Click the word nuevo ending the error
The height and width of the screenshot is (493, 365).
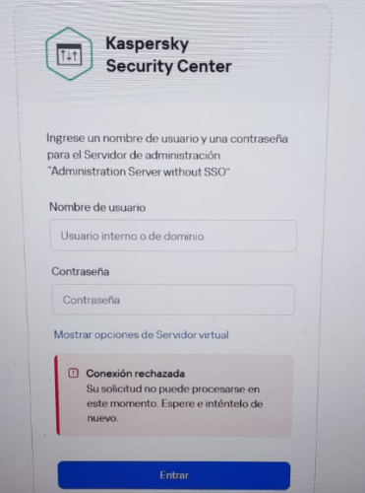click(x=102, y=418)
